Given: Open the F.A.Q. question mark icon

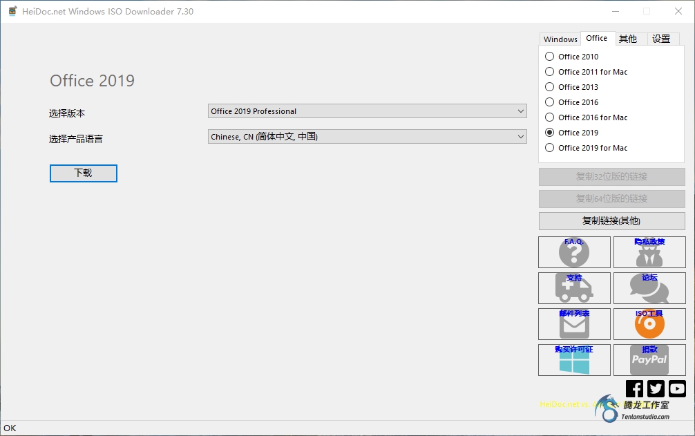Looking at the screenshot, I should (x=574, y=252).
